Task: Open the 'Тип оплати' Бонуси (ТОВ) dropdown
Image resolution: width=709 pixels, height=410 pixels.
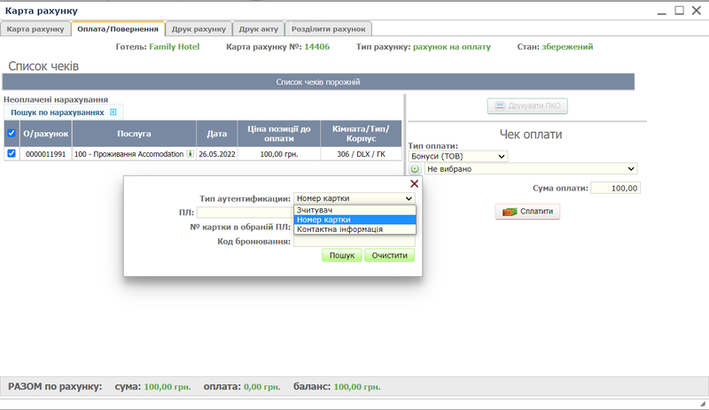Action: (458, 156)
